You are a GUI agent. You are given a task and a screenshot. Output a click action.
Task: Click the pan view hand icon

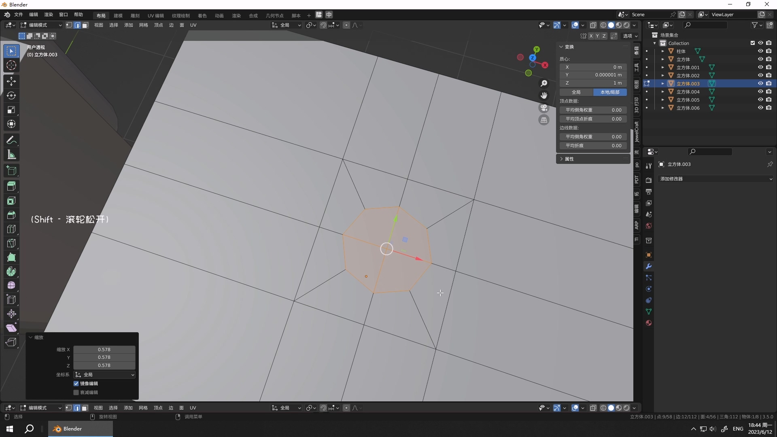click(544, 95)
